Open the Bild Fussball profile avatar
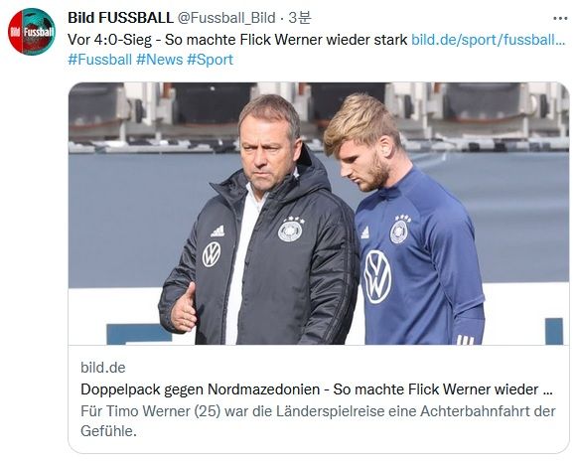 coord(32,32)
